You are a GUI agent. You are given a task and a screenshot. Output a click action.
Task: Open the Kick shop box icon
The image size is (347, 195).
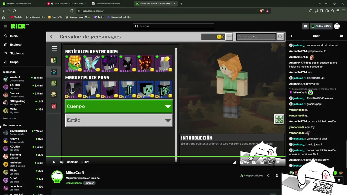pyautogui.click(x=305, y=26)
